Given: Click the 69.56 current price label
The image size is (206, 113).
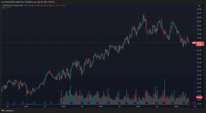Looking at the screenshot, I should [199, 43].
